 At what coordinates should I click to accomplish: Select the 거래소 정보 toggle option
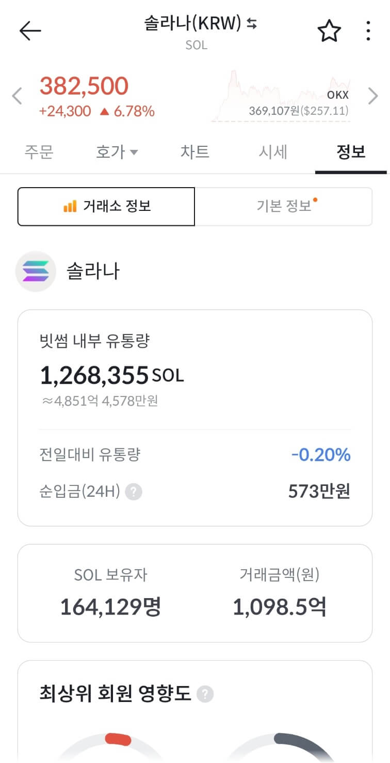106,207
